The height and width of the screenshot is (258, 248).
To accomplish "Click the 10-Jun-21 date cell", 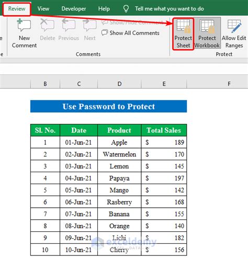I will [79, 250].
